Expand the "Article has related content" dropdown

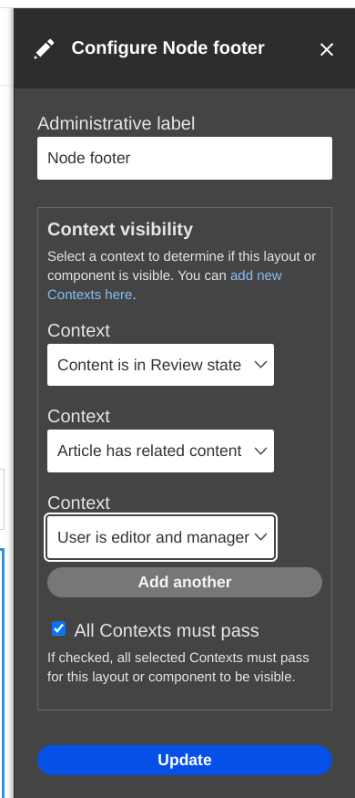coord(160,451)
